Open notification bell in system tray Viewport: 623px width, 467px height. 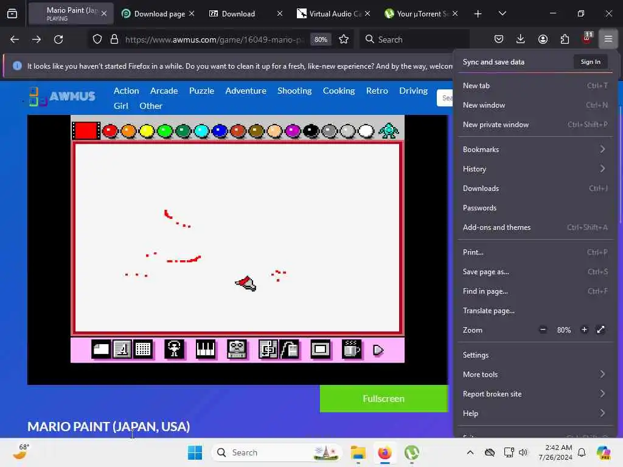coord(582,452)
